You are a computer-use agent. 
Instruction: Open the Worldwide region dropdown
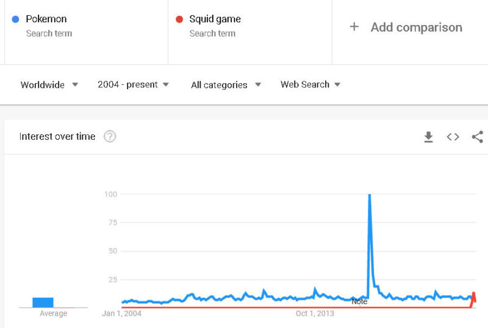[x=49, y=85]
